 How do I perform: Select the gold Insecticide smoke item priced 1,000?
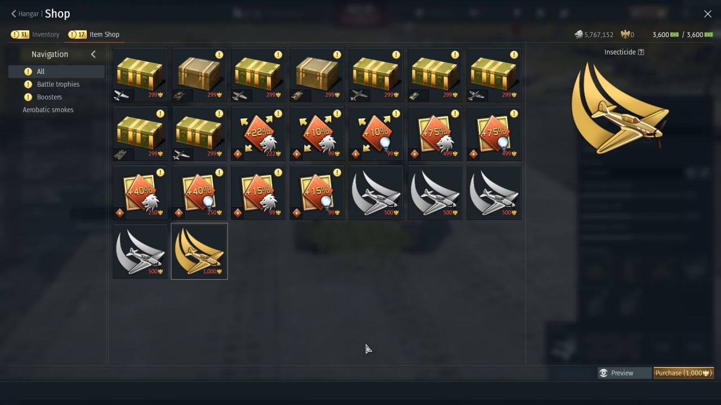point(199,251)
